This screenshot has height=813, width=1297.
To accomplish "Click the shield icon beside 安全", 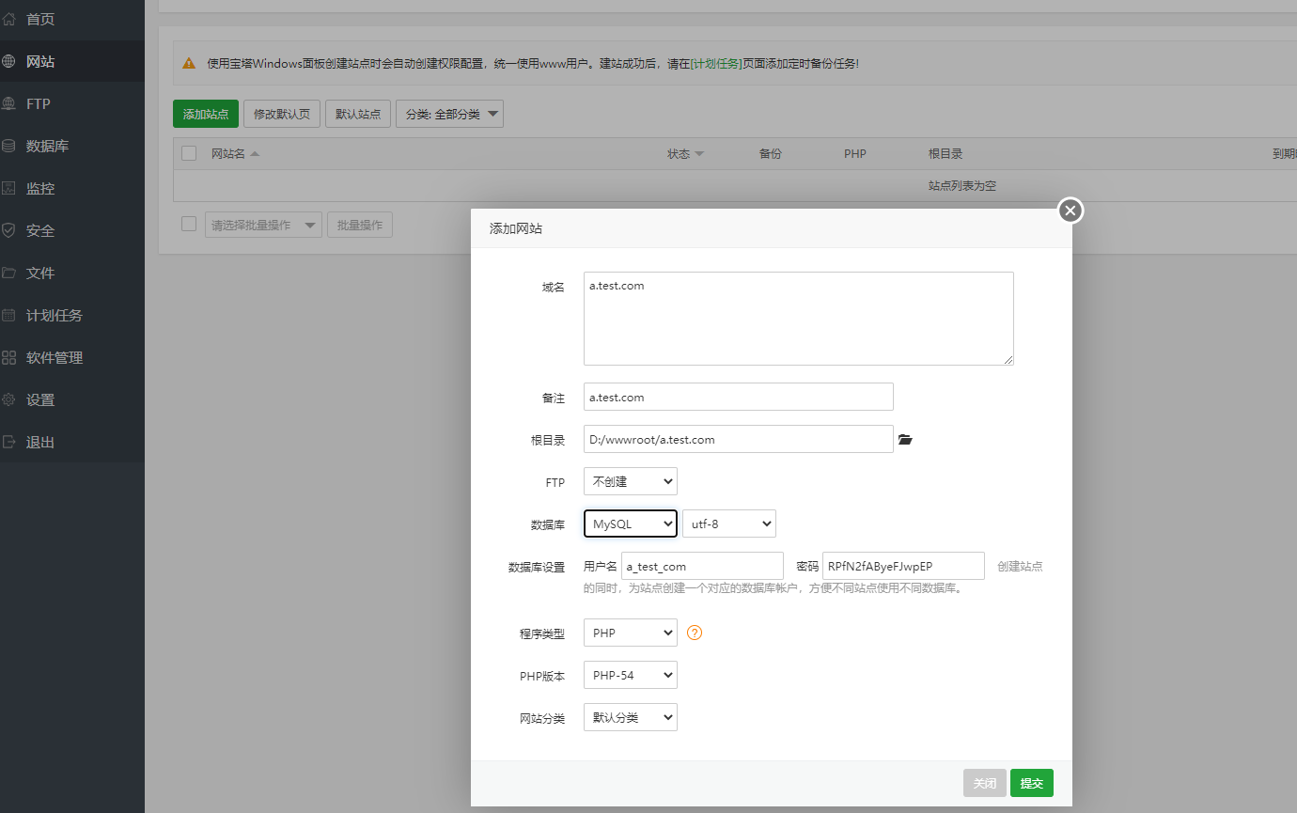I will pyautogui.click(x=8, y=230).
